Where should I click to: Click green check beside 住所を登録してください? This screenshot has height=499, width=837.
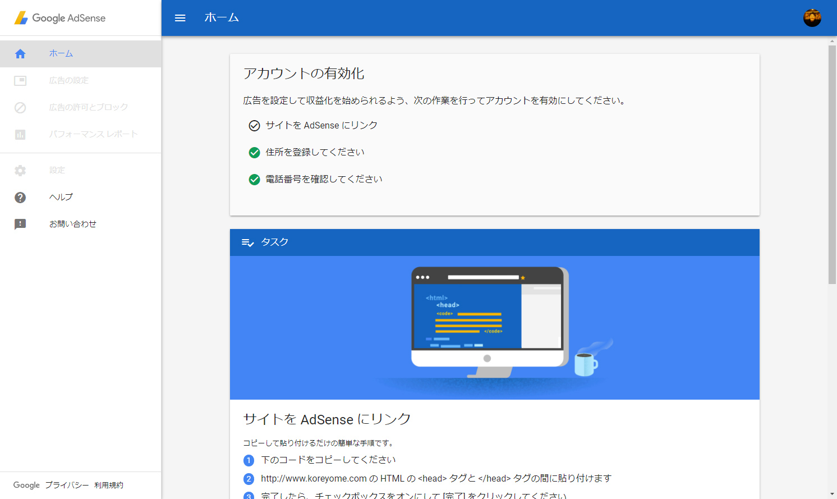pyautogui.click(x=254, y=153)
